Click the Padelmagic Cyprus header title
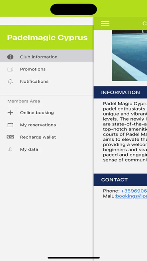This screenshot has height=261, width=147. [x=47, y=38]
